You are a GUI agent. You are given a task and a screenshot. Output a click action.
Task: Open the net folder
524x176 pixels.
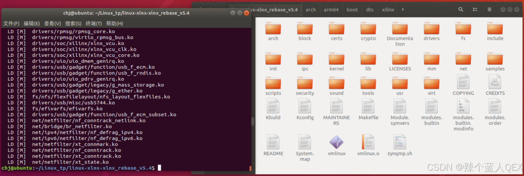coord(463,62)
